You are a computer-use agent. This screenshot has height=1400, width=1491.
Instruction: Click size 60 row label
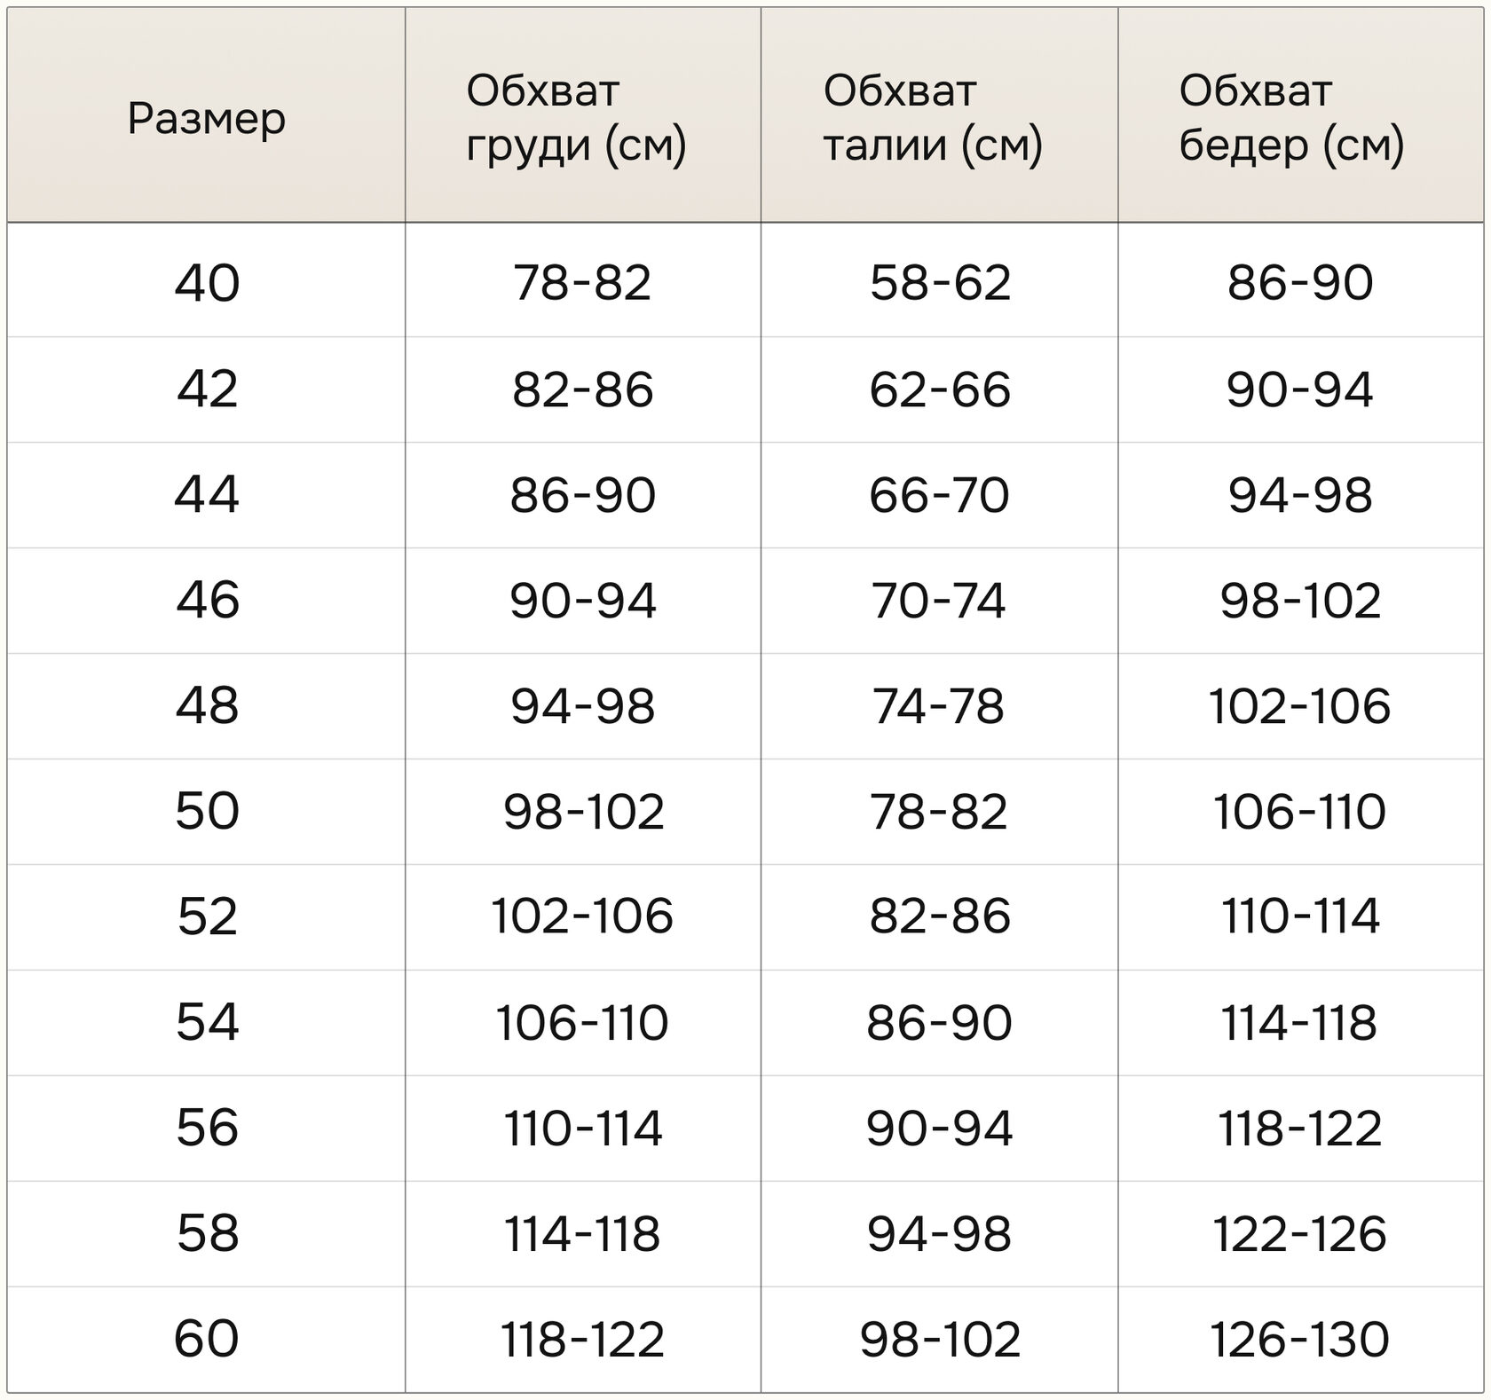(207, 1340)
